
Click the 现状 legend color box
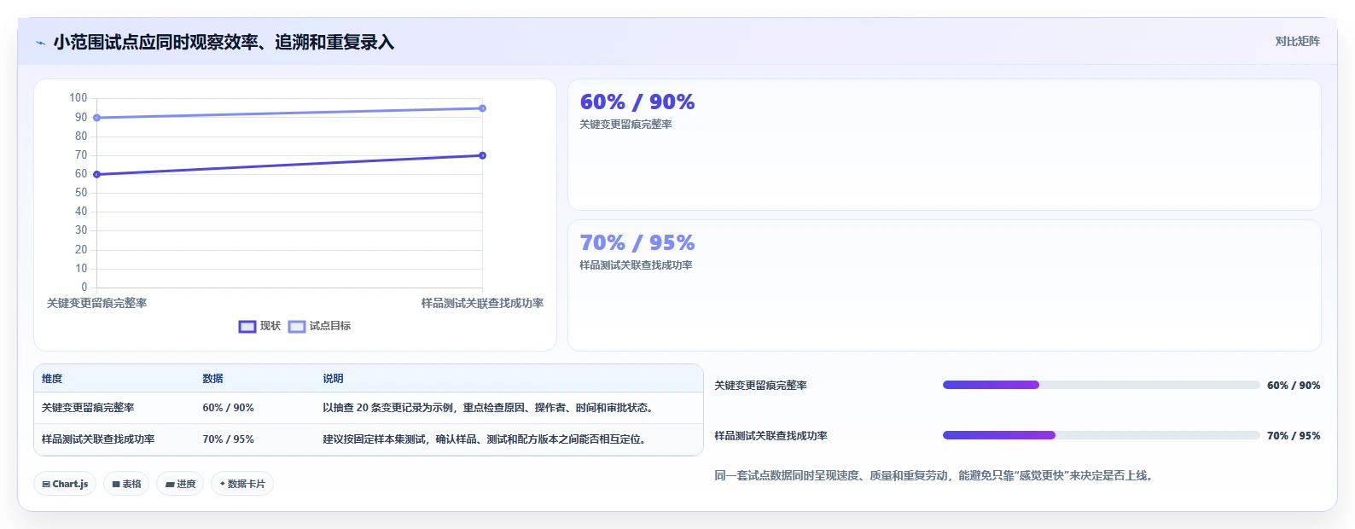pos(247,327)
